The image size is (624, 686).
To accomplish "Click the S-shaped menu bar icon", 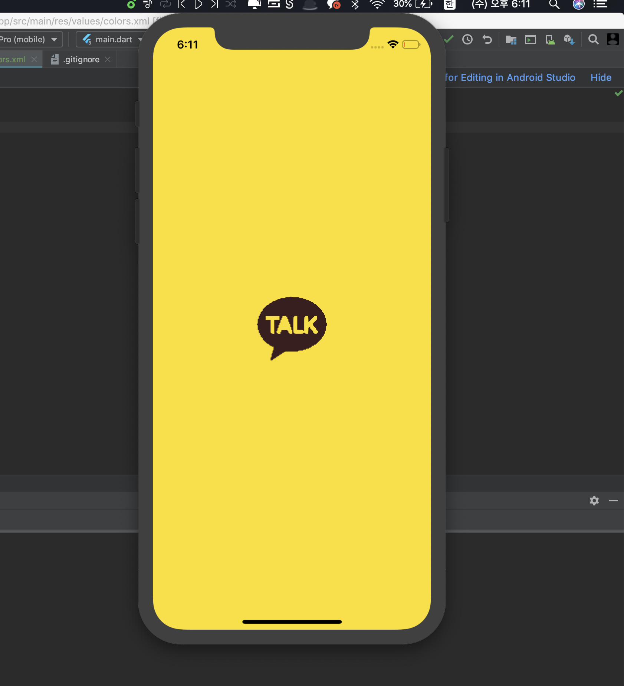I will point(289,4).
